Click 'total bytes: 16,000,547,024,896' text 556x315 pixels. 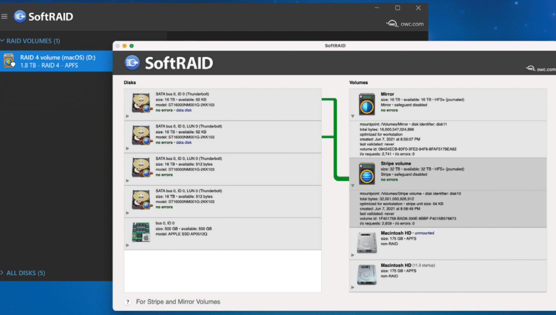click(x=386, y=130)
